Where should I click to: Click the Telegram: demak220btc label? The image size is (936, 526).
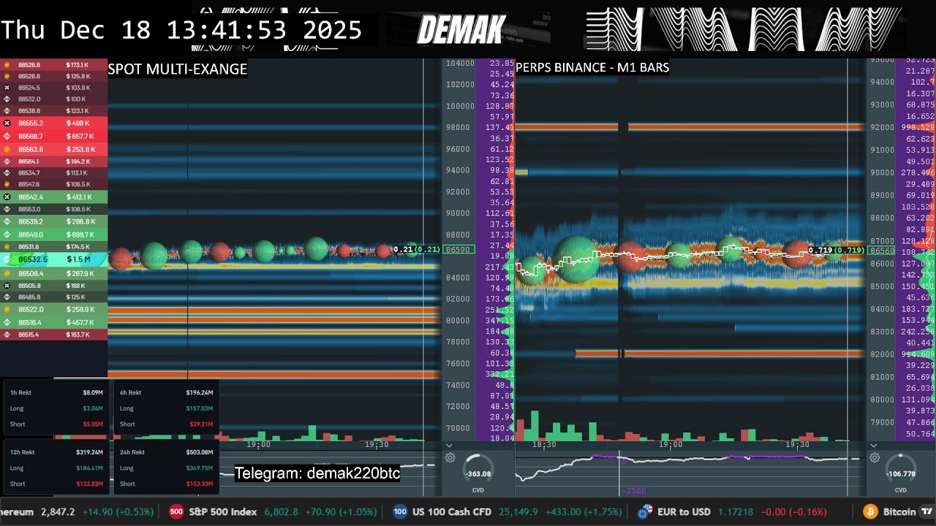coord(317,473)
